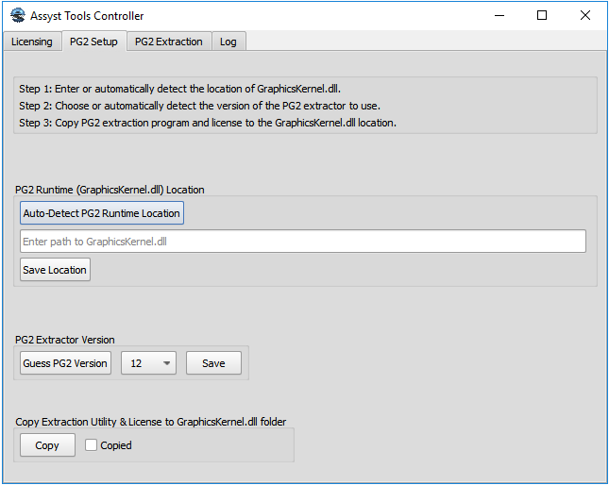The height and width of the screenshot is (485, 609).
Task: Click the 'Step 2: Choose or automatically detect' text
Action: click(199, 106)
